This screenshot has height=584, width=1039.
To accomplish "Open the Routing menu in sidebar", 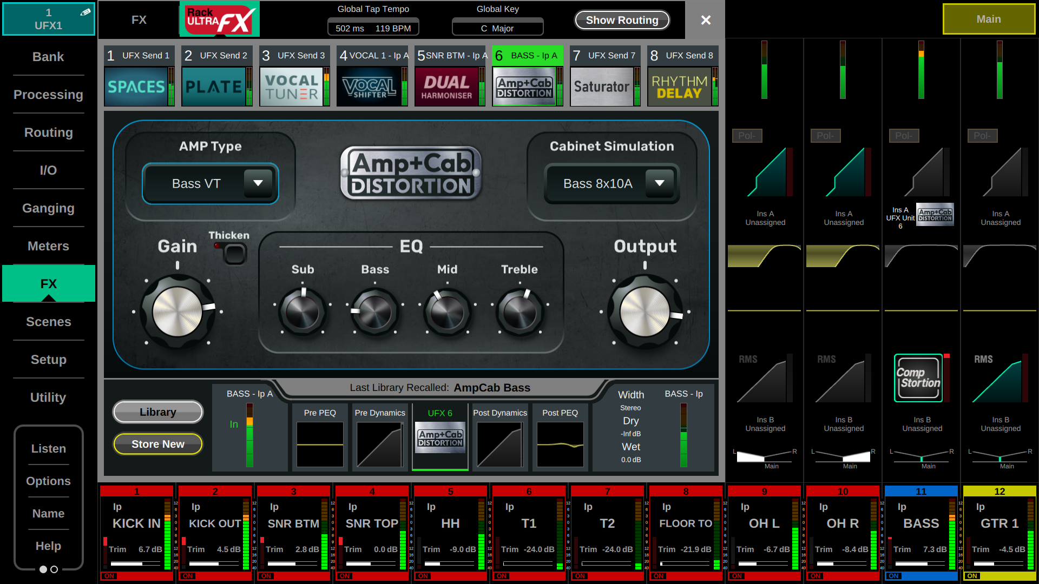I will tap(48, 132).
